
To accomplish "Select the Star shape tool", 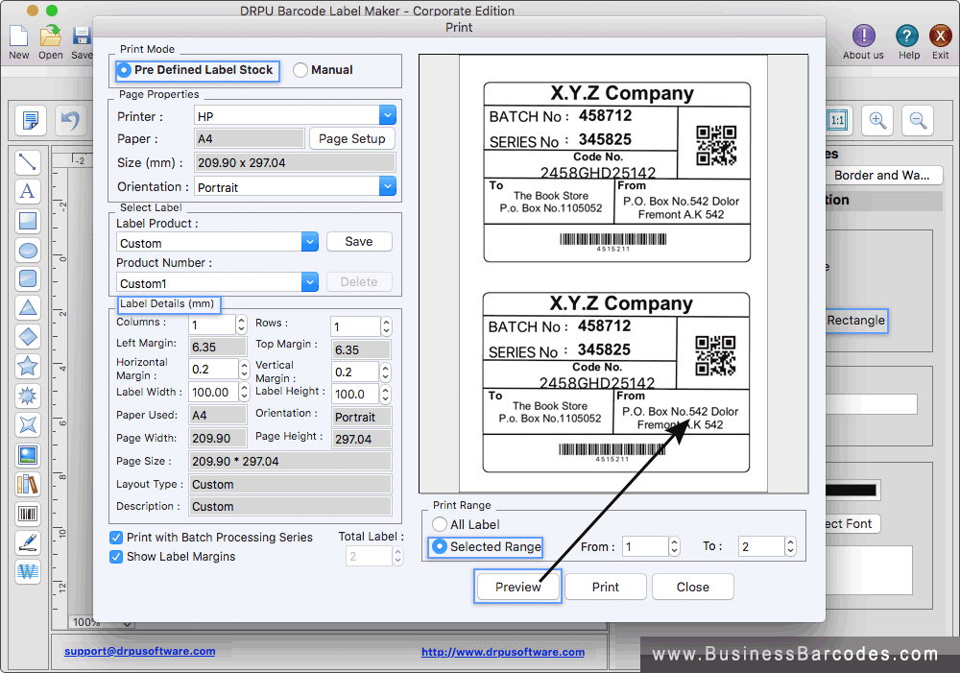I will pos(28,367).
